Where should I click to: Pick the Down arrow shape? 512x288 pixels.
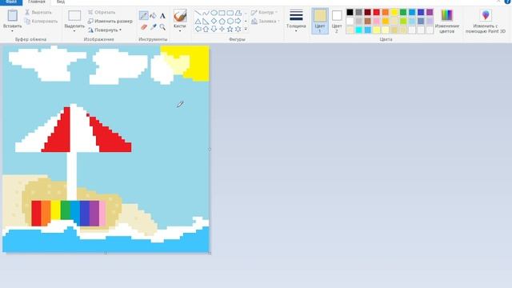[214, 29]
